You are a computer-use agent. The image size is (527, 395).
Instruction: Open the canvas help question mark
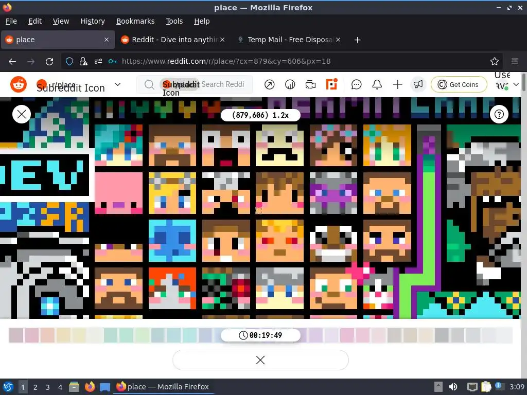(x=499, y=114)
